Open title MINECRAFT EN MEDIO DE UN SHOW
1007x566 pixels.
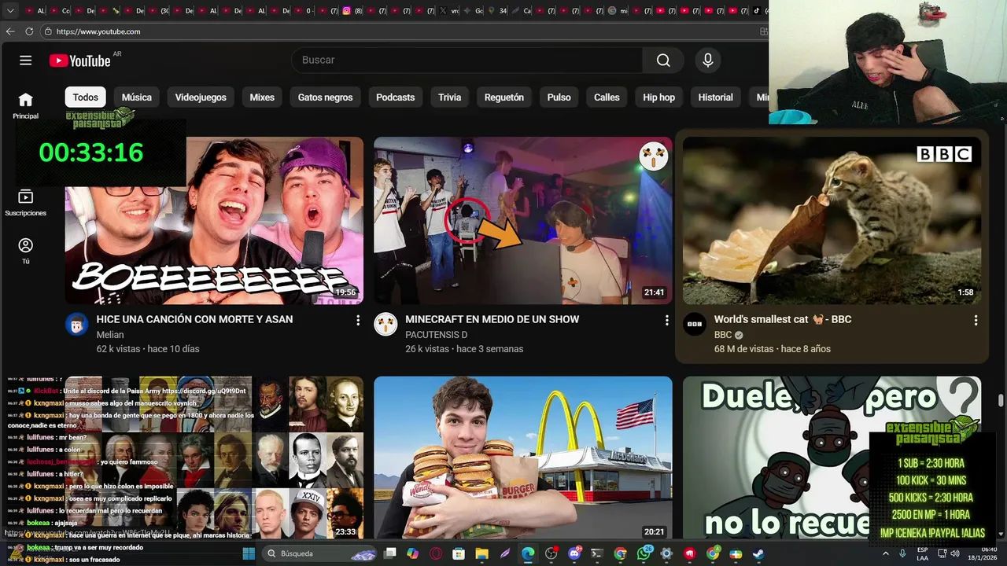pos(492,319)
